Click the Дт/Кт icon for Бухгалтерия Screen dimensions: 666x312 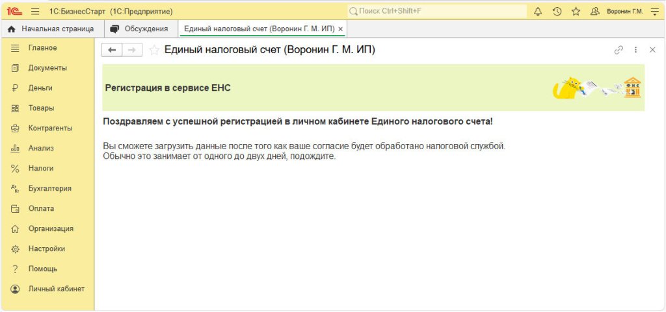pos(15,188)
